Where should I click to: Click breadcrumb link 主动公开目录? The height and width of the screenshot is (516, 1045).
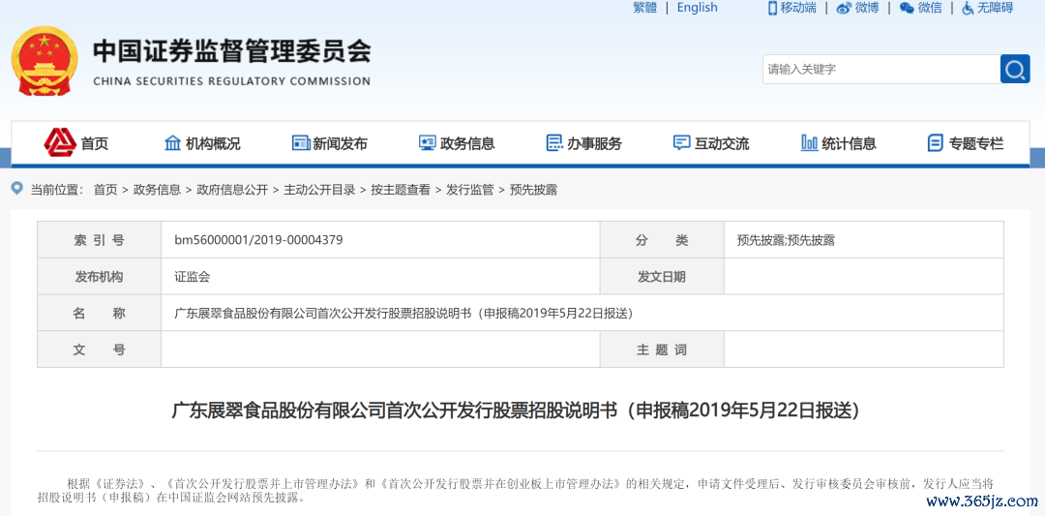(x=319, y=190)
